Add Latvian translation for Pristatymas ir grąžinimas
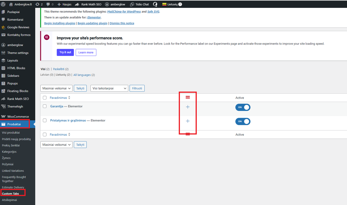This screenshot has height=205, width=347. tap(187, 121)
